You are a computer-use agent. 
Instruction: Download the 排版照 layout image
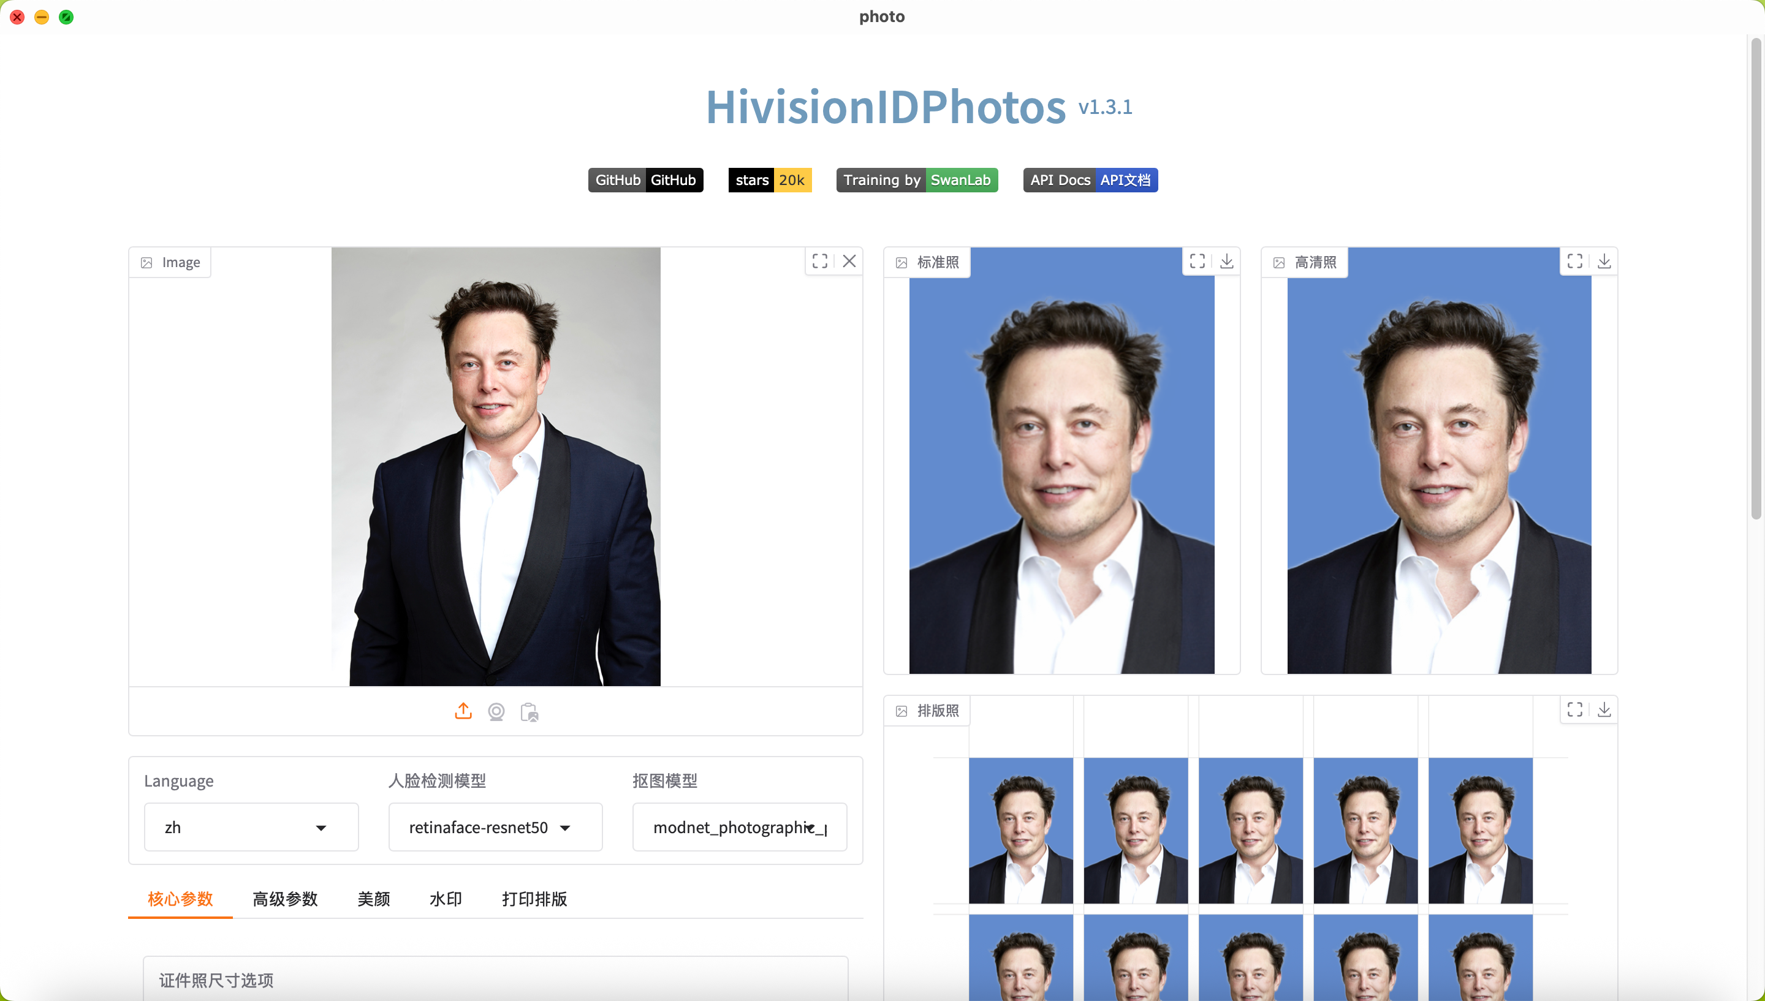tap(1604, 709)
